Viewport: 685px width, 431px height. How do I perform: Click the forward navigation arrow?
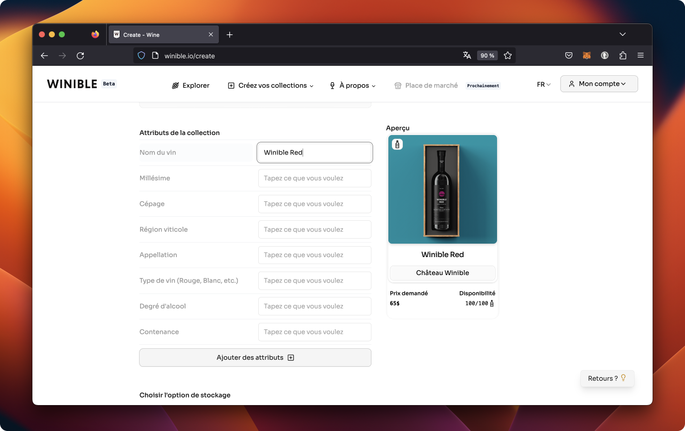[62, 56]
